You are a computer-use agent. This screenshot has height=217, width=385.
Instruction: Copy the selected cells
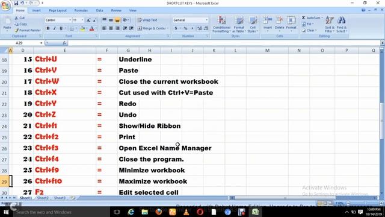tap(20, 24)
